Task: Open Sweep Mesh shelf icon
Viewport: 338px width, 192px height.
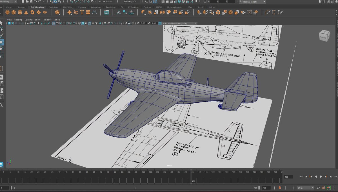Action: (76, 12)
